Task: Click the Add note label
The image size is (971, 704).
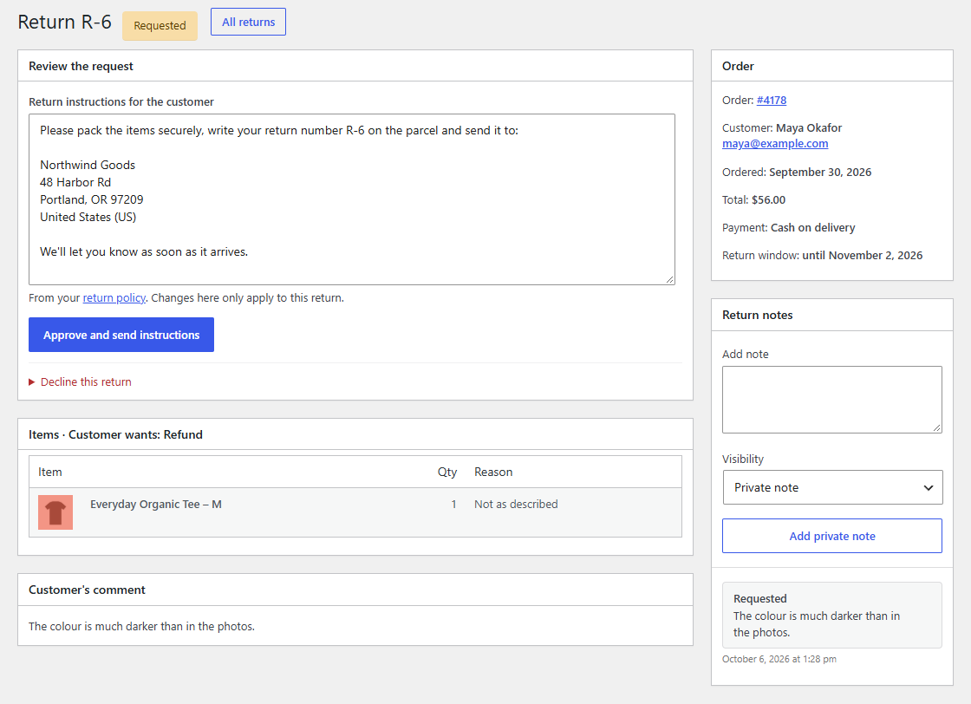Action: (745, 354)
